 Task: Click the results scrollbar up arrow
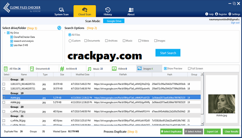[x=202, y=74]
